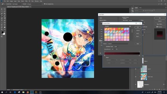Hide the Layer 2 copy layer
The image size is (167, 94).
(x=136, y=77)
